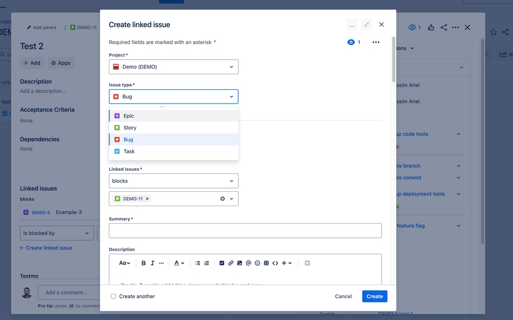Click Add parent breadcrumb
This screenshot has height=320, width=513.
tap(42, 28)
